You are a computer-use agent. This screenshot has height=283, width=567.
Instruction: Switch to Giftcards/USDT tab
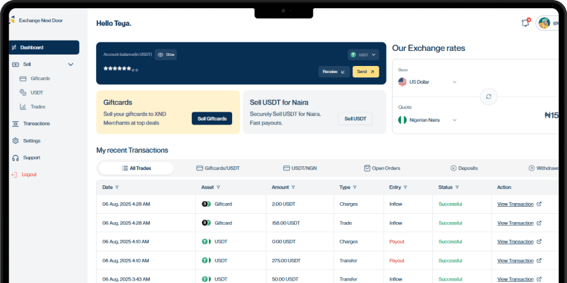point(218,168)
